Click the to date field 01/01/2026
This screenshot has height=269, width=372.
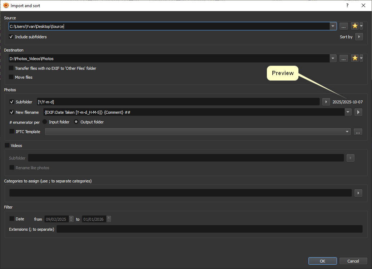[94, 219]
